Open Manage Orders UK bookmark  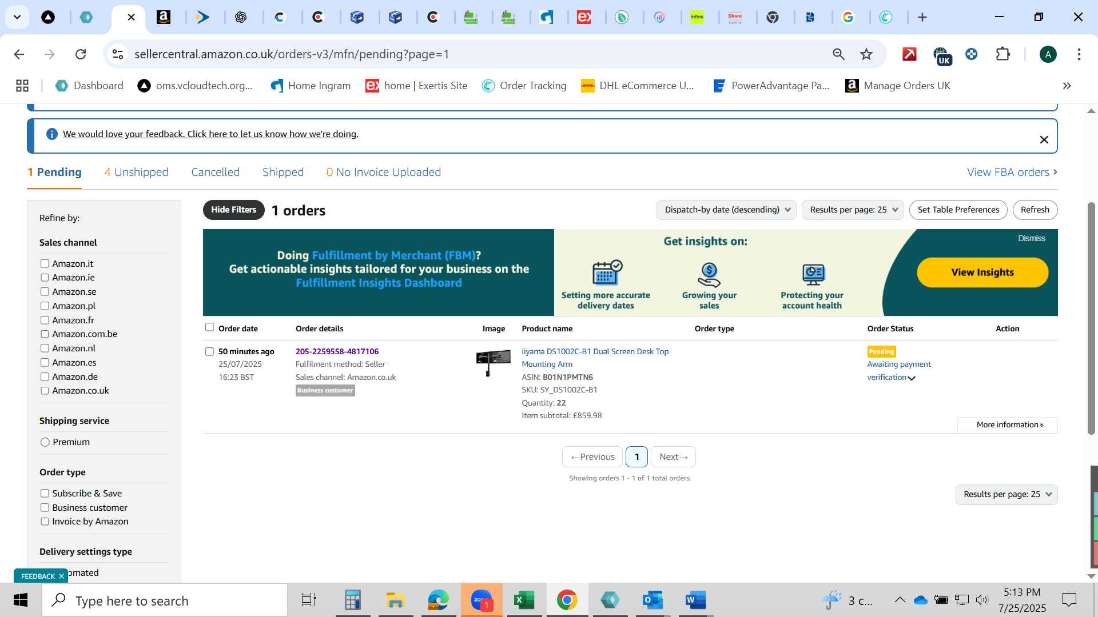point(898,86)
